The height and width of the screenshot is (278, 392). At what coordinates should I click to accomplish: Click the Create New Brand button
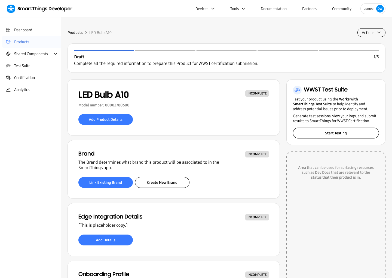[162, 182]
